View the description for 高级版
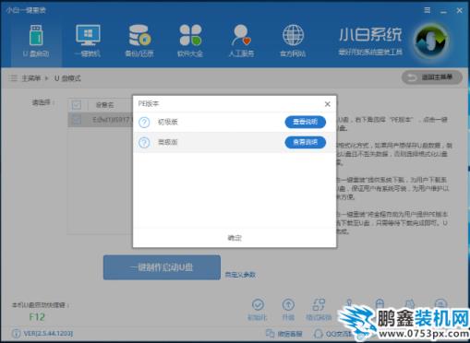Viewport: 470px width, 343px height. click(x=305, y=142)
